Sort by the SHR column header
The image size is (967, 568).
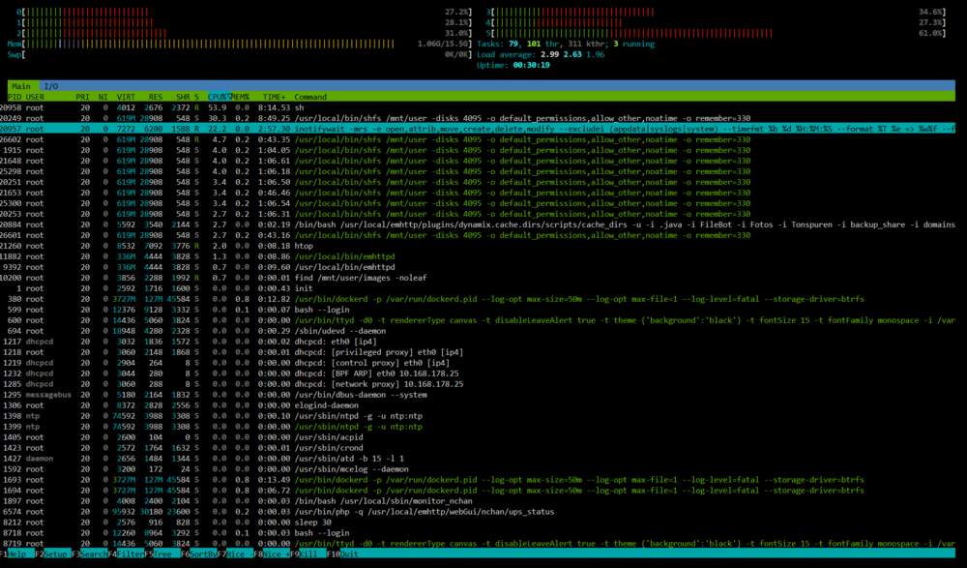183,97
